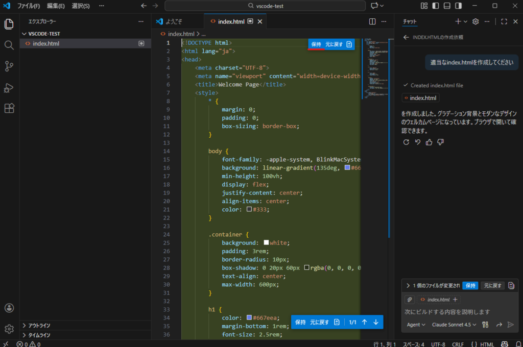The image size is (523, 347).
Task: Split the editor to the right
Action: 372,21
